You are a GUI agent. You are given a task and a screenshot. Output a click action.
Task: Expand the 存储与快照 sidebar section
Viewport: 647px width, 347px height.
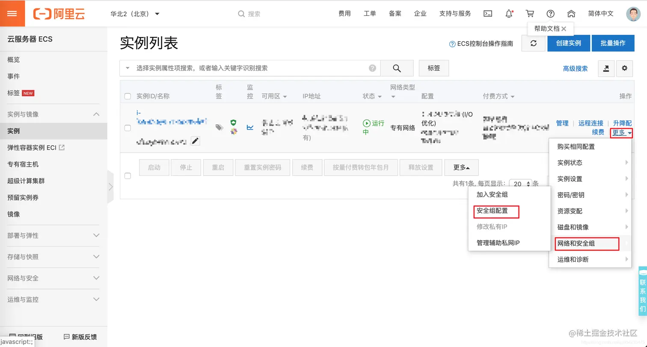pyautogui.click(x=96, y=257)
